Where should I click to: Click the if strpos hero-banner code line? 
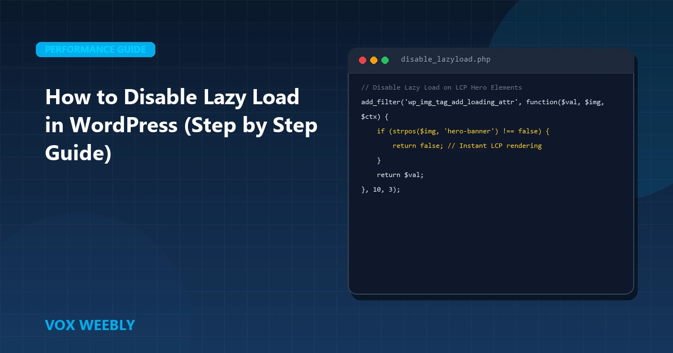click(x=463, y=131)
